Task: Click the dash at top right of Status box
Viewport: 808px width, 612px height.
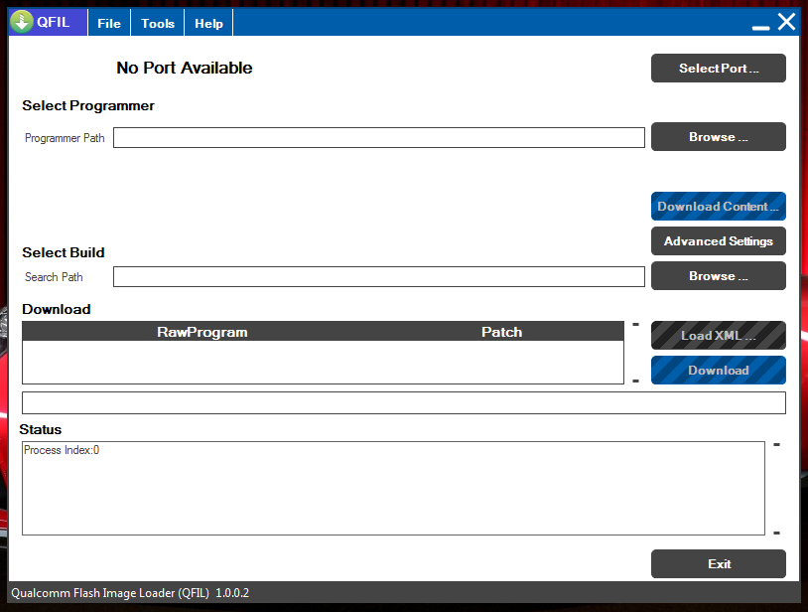Action: point(776,444)
